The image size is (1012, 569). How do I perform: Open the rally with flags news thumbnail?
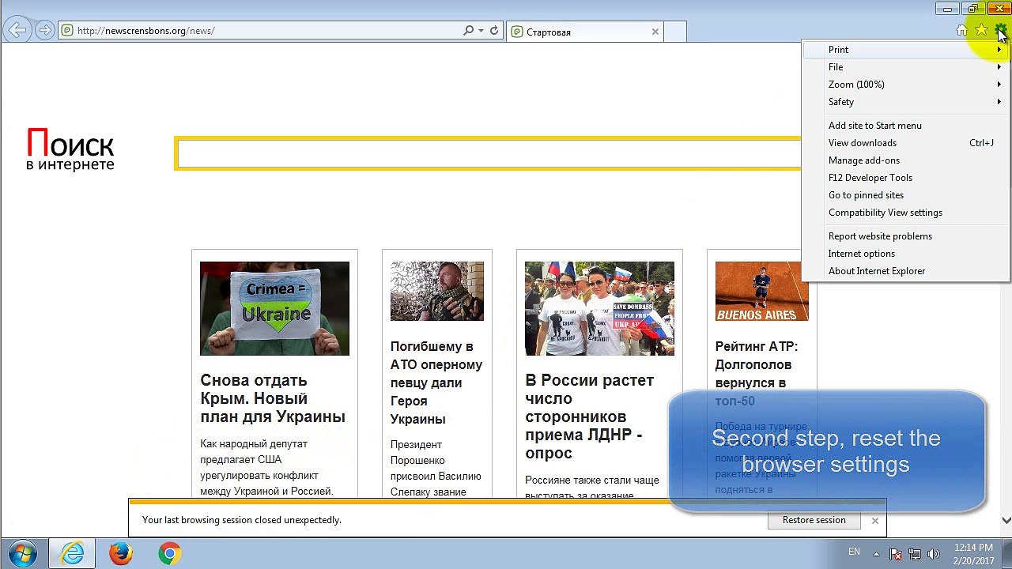point(599,308)
